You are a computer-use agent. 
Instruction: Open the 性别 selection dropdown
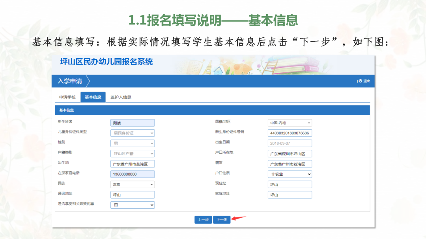[133, 143]
